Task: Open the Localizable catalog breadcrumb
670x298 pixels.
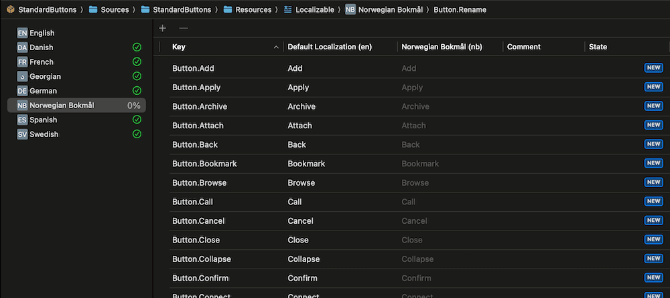Action: pos(309,9)
